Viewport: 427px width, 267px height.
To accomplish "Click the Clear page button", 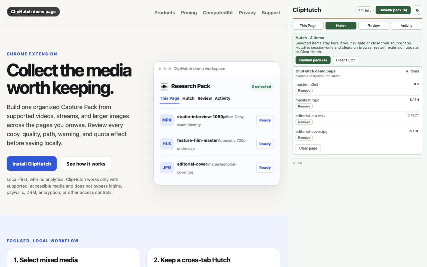I will pyautogui.click(x=308, y=148).
